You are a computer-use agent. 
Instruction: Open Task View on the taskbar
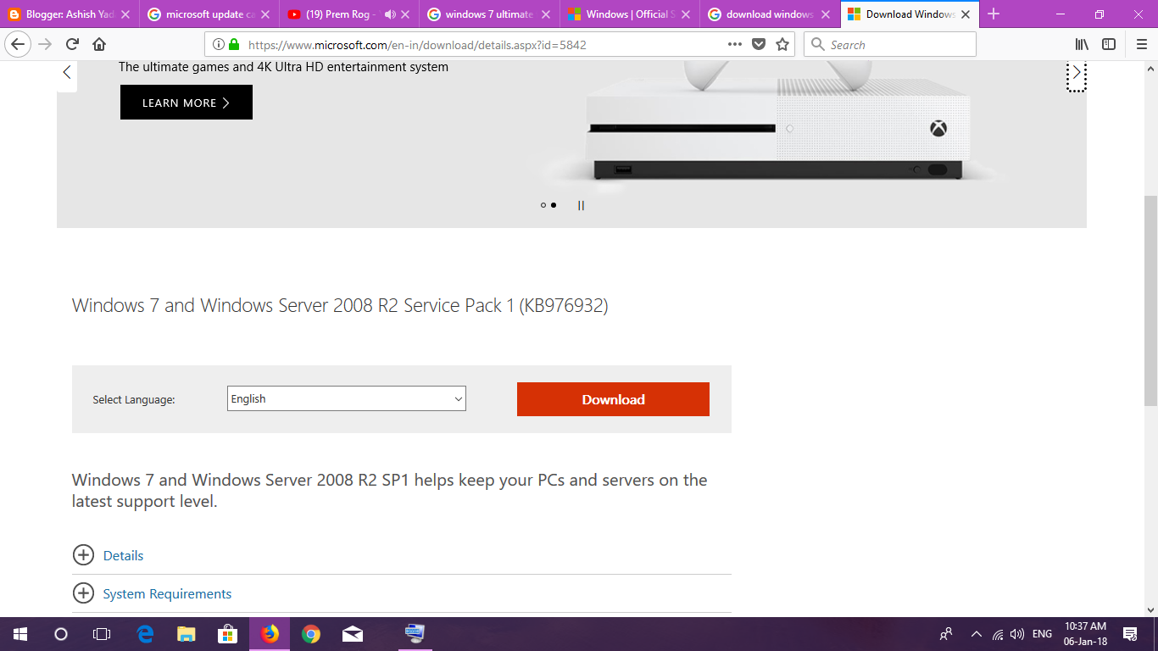coord(101,634)
